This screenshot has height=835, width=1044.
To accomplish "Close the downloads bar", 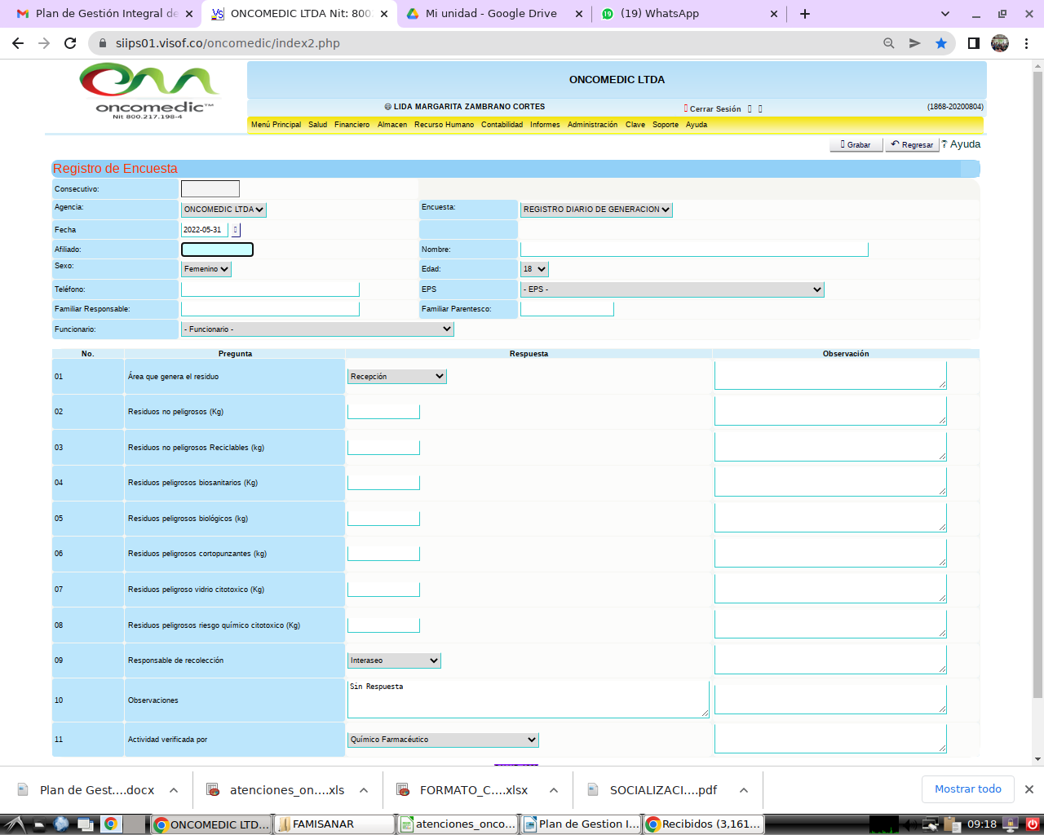I will (1029, 789).
